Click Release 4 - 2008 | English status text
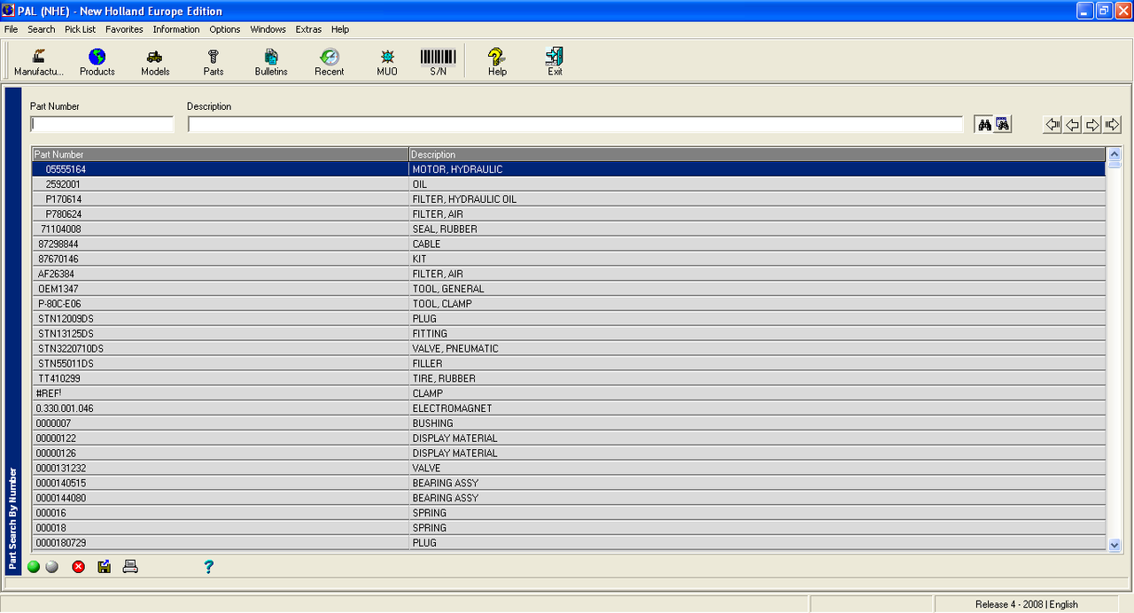This screenshot has height=613, width=1134. click(1027, 604)
